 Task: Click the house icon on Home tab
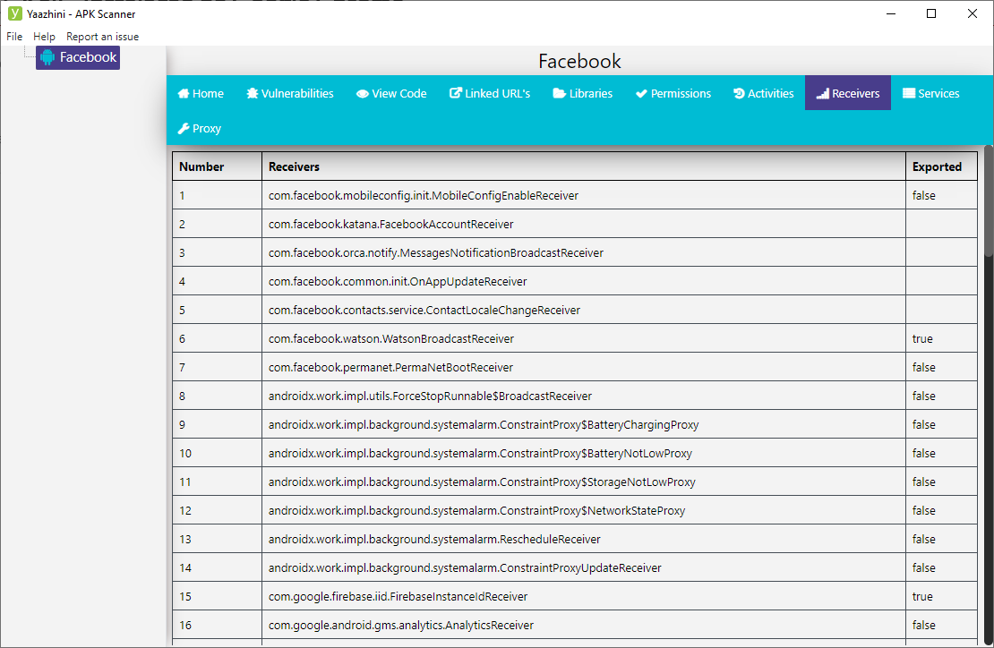pyautogui.click(x=184, y=94)
